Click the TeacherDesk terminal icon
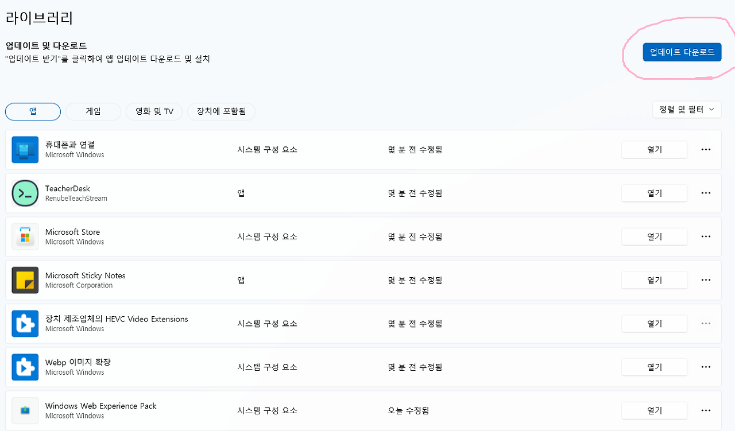 click(x=25, y=193)
